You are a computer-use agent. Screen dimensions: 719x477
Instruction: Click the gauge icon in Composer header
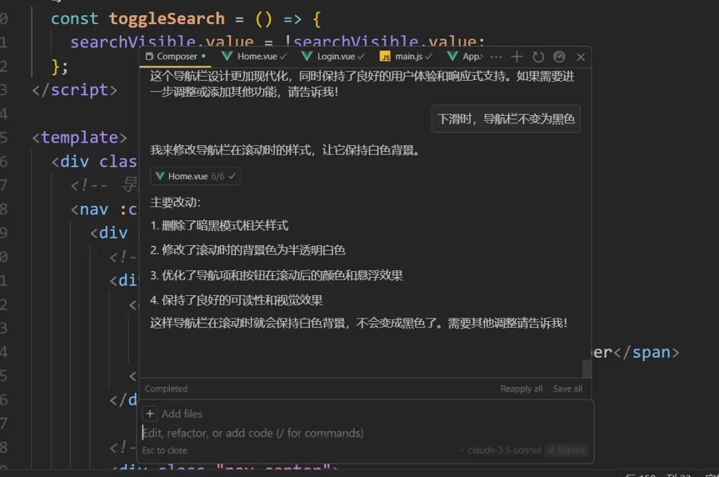pos(559,57)
